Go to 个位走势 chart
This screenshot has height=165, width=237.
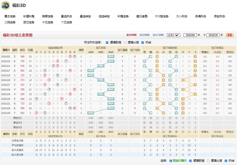[67, 22]
